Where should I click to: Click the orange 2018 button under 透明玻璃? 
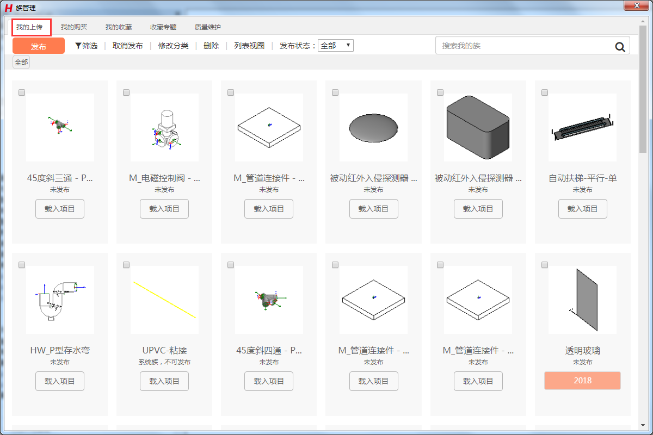[582, 381]
